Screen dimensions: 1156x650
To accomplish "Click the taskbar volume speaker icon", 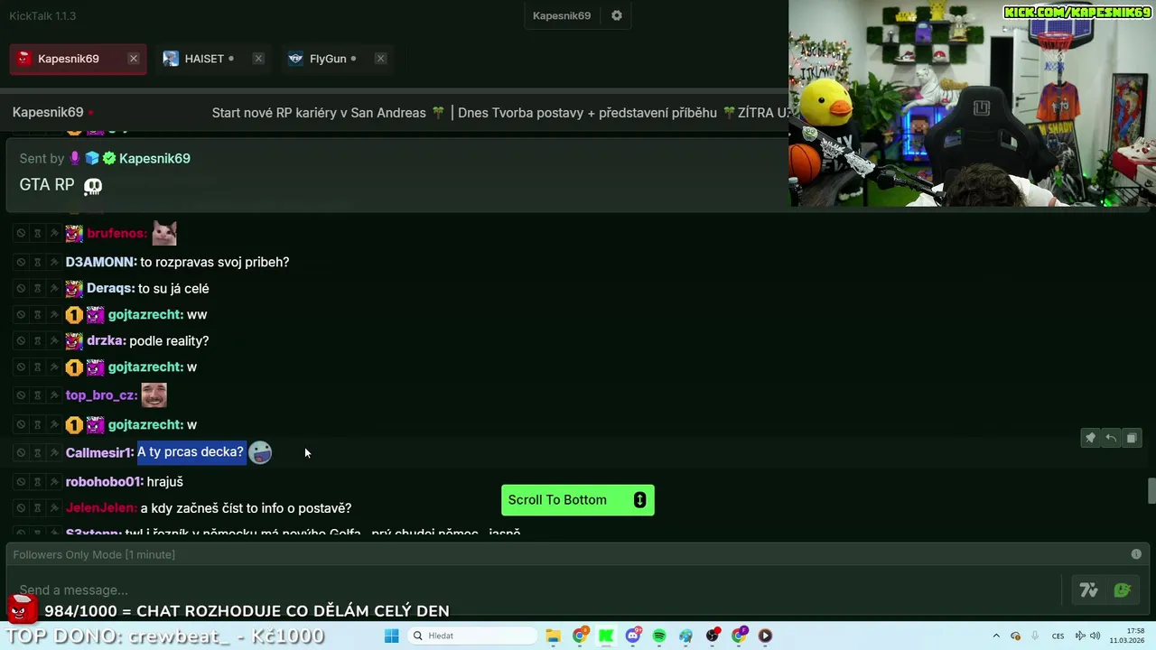I will pyautogui.click(x=1095, y=636).
